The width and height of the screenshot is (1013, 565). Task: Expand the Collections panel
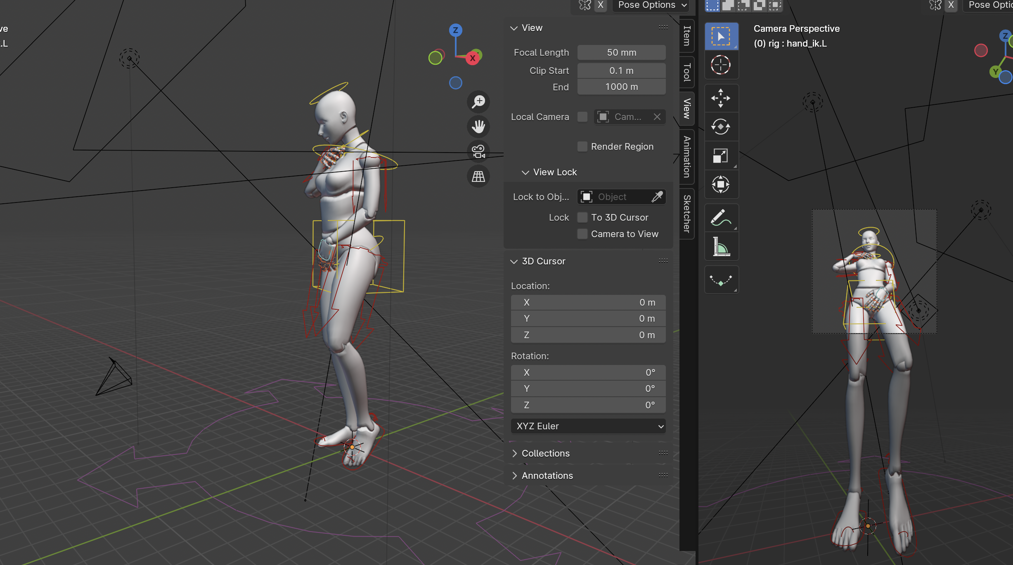coord(514,453)
